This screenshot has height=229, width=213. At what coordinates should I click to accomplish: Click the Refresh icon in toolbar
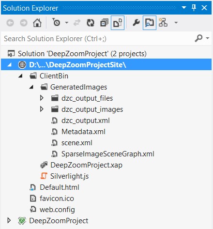91,23
